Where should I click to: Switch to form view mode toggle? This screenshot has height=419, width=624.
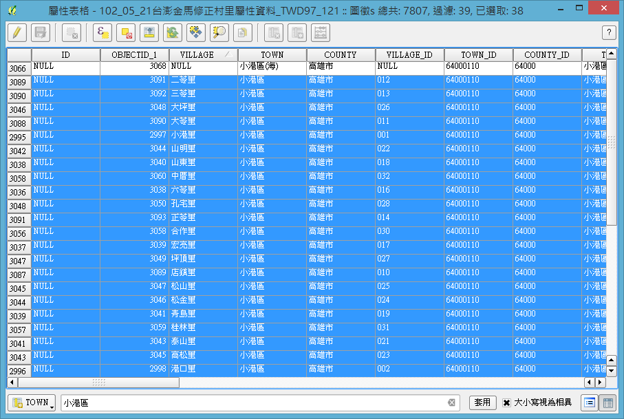tap(590, 402)
